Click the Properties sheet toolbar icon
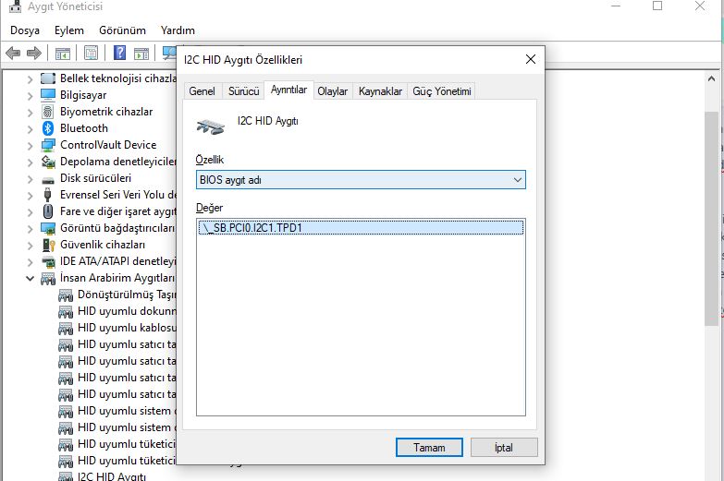This screenshot has width=724, height=481. [x=91, y=53]
